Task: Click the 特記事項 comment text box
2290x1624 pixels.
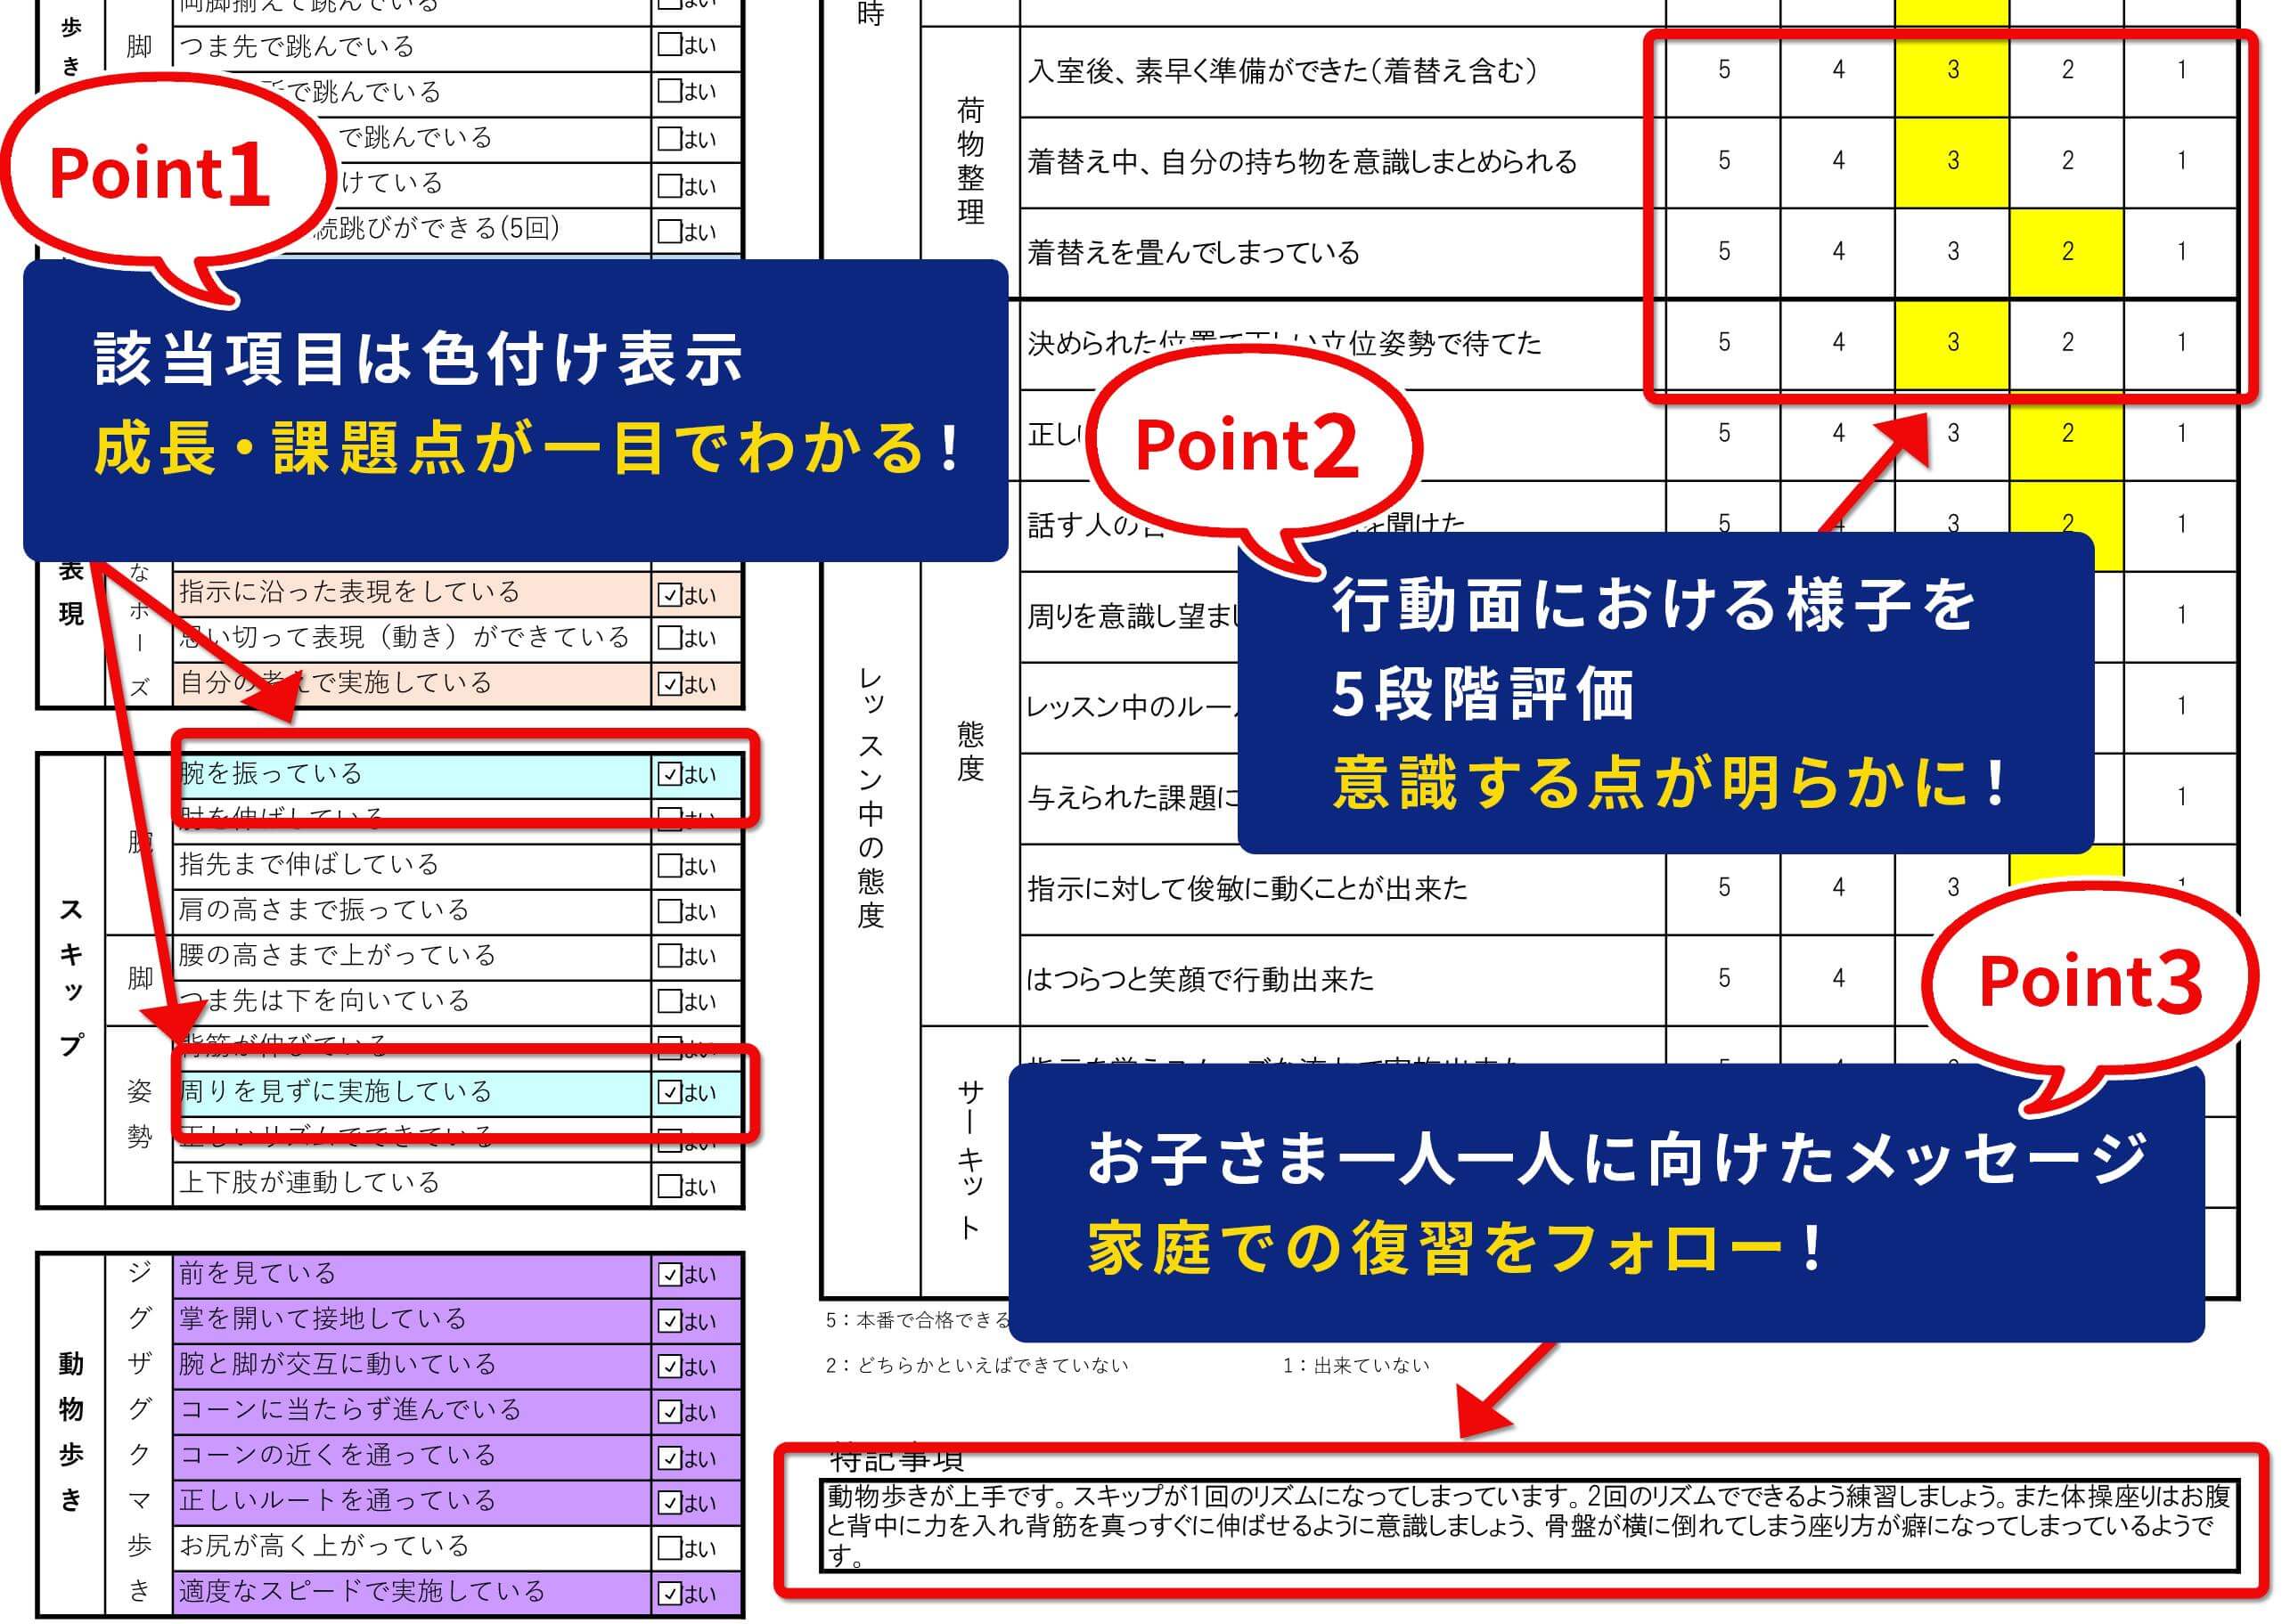Action: coord(1528,1525)
